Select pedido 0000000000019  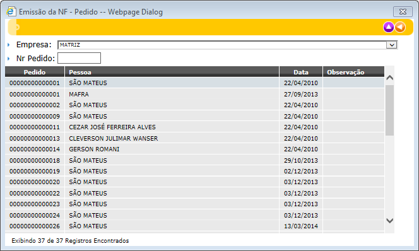pos(194,171)
